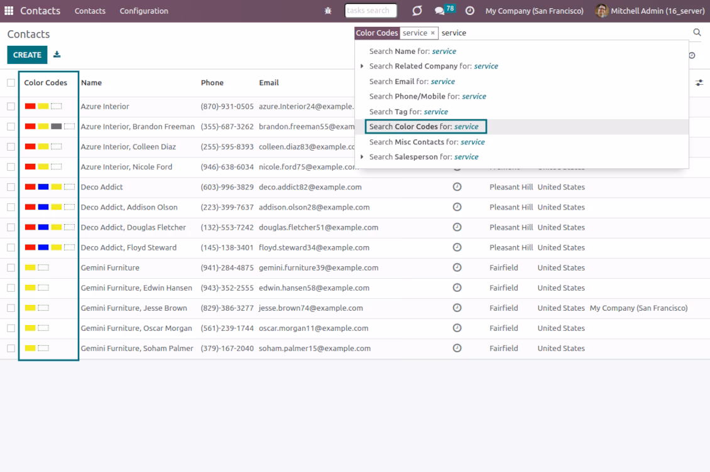
Task: Click activity clock for Soham Palmer row
Action: tap(457, 348)
